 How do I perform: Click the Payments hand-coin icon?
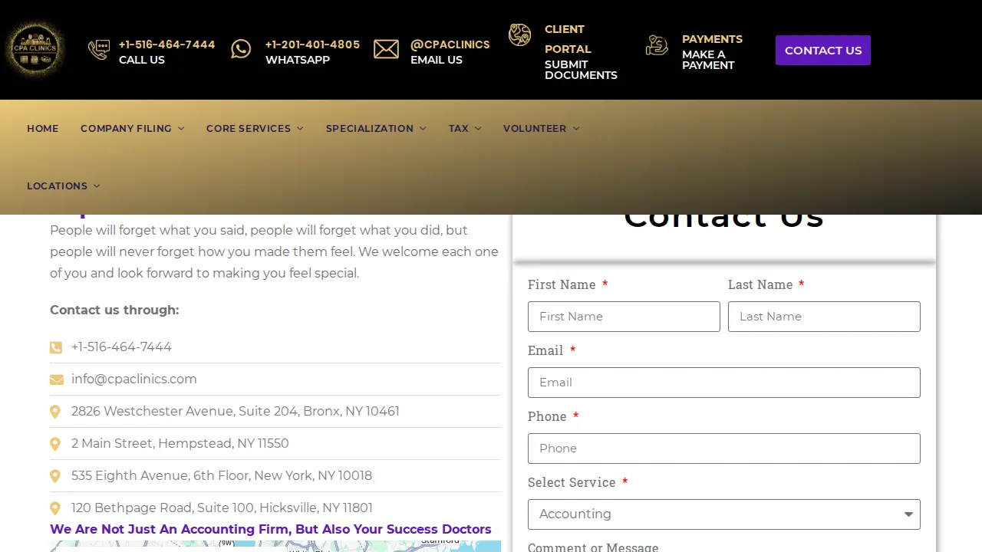point(657,45)
